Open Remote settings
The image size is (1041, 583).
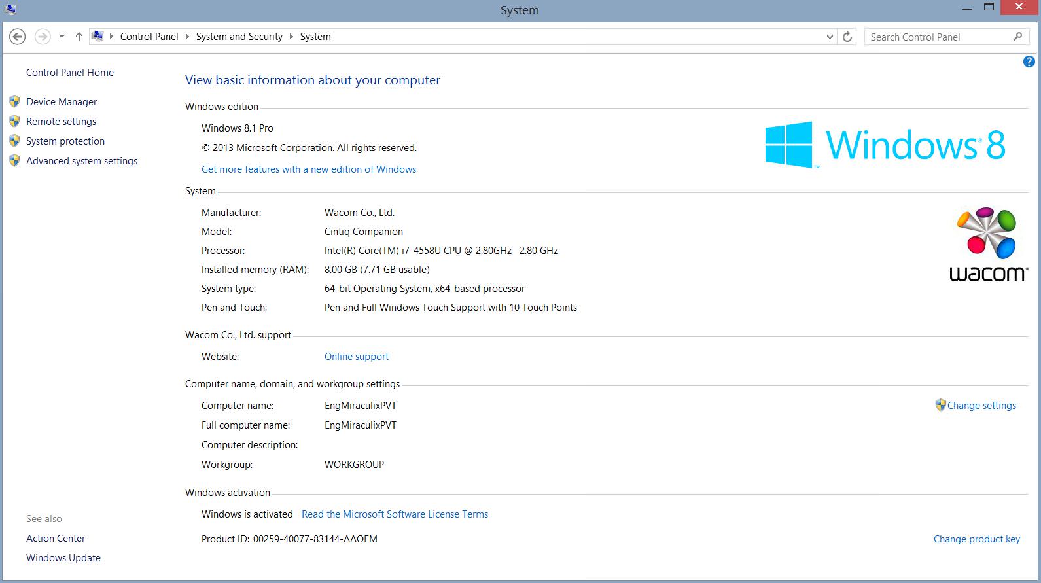click(x=62, y=122)
